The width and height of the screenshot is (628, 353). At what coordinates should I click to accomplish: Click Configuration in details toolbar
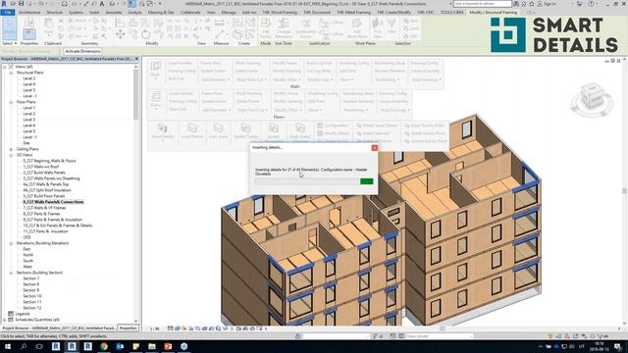(x=334, y=126)
